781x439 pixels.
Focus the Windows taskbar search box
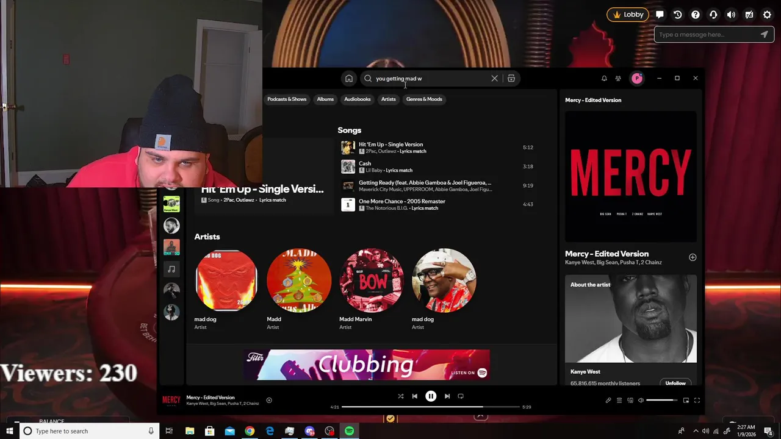tap(90, 431)
